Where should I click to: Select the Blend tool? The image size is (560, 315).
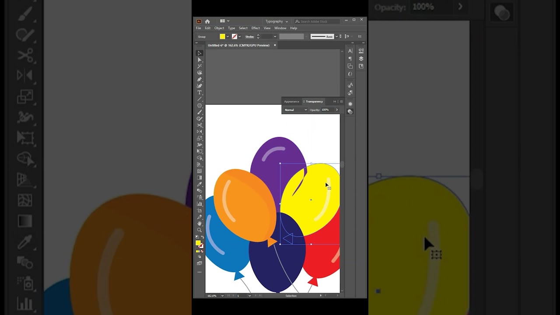[199, 191]
